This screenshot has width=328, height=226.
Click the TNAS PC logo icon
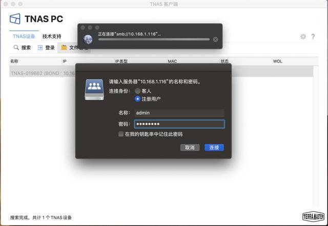point(15,19)
